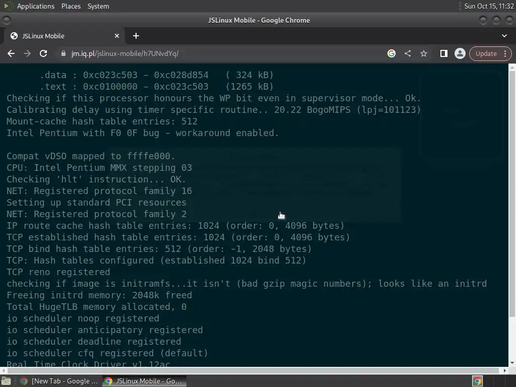The image size is (516, 387).
Task: Click line 'Freeing initrd memory: 2048k freed'
Action: (99, 295)
